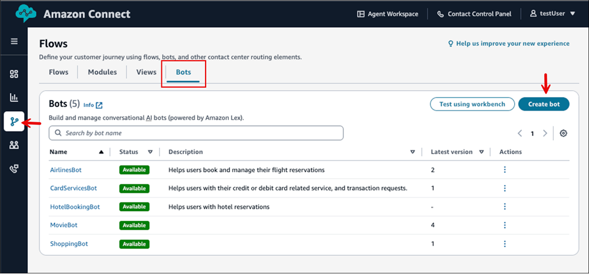Open the phone channels sidebar icon

click(14, 168)
